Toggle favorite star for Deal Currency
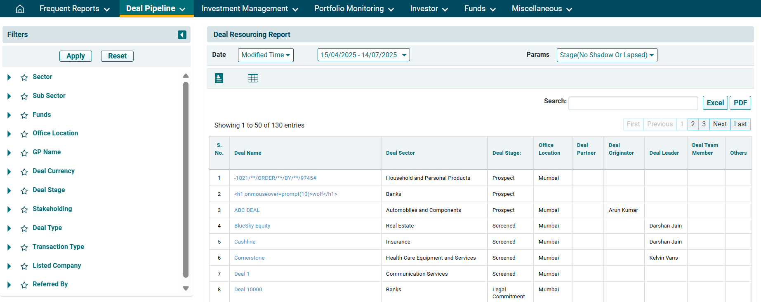761x302 pixels. [x=24, y=172]
